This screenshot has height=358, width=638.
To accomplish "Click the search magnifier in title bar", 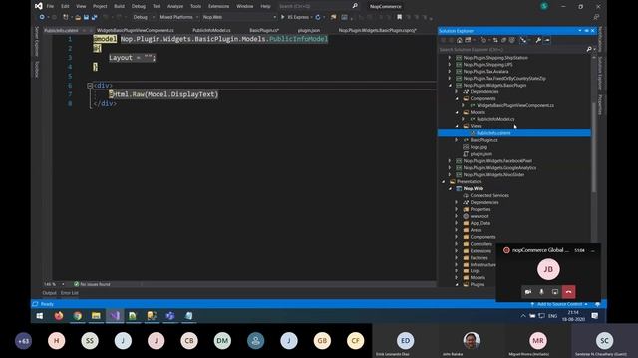I will tap(355, 6).
